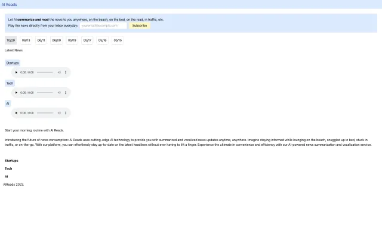This screenshot has width=382, height=239.
Task: Open more options on Startups audio player
Action: 66,72
